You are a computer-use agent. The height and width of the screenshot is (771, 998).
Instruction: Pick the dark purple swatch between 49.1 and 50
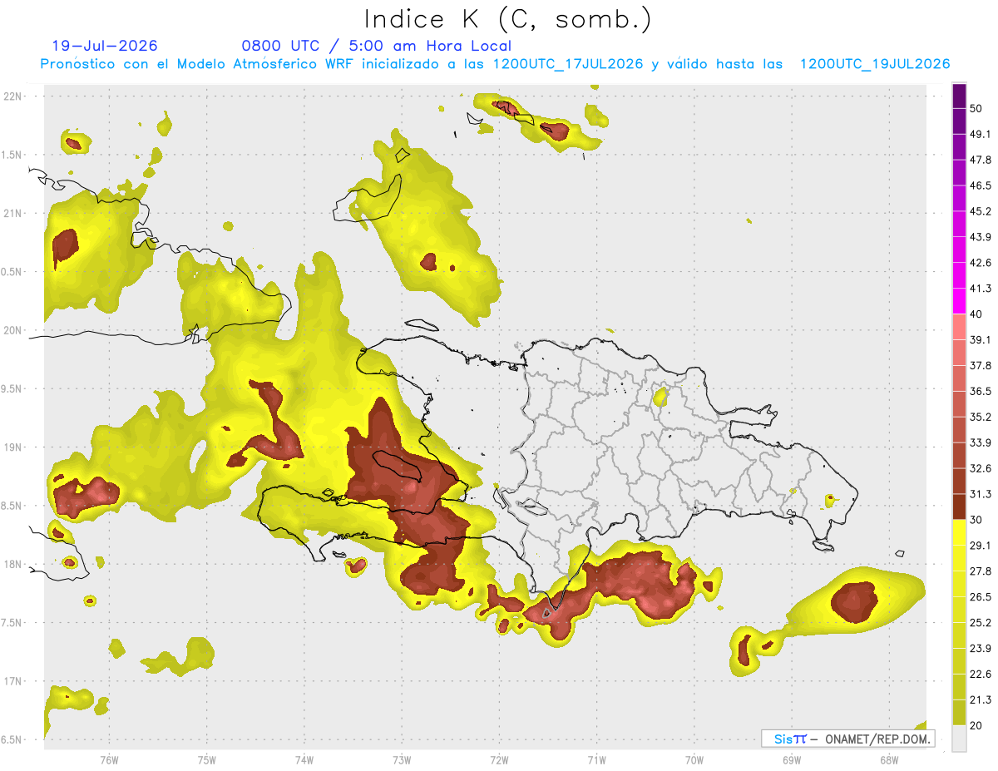(x=959, y=121)
